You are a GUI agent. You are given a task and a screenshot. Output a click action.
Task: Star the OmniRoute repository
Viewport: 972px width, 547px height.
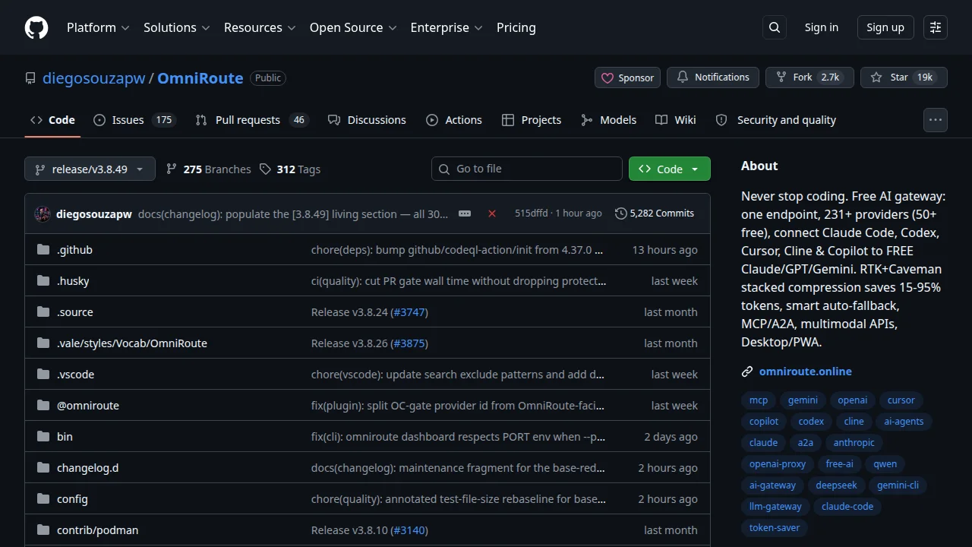pos(904,77)
